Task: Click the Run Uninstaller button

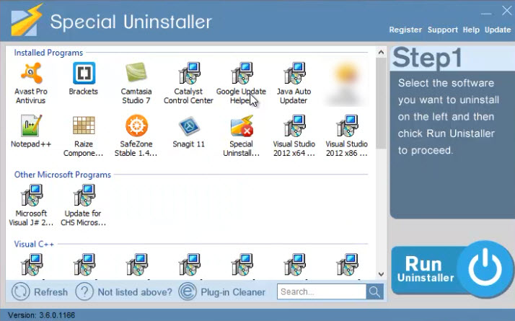Action: tap(452, 269)
